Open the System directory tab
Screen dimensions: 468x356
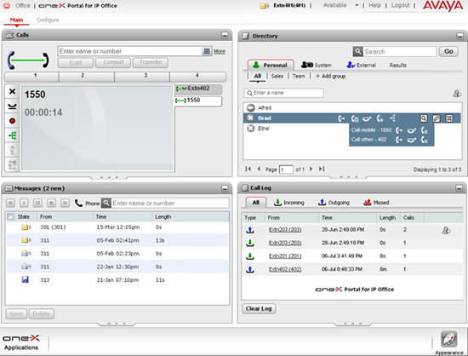point(317,65)
